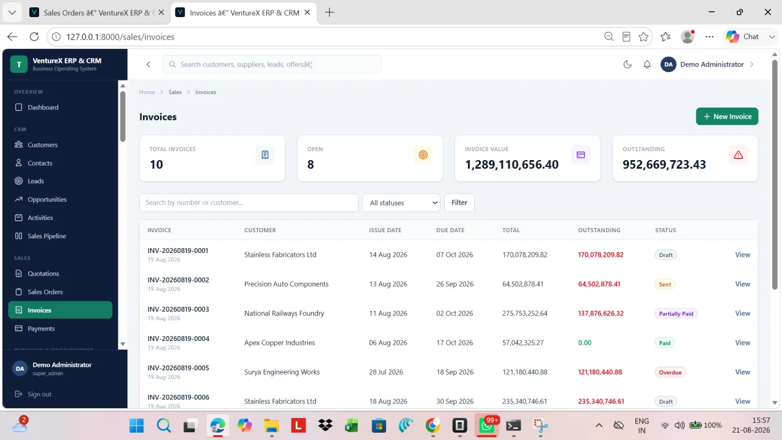Reload the page
782x440 pixels.
(x=34, y=37)
